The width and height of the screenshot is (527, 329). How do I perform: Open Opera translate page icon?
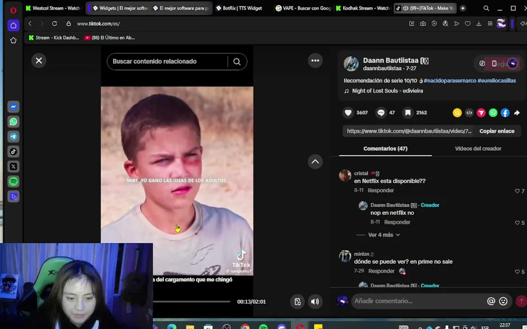coord(445,23)
